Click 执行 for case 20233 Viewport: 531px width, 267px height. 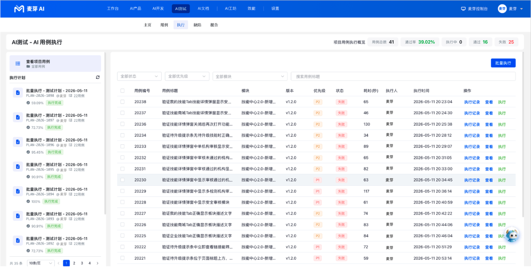tap(502, 147)
